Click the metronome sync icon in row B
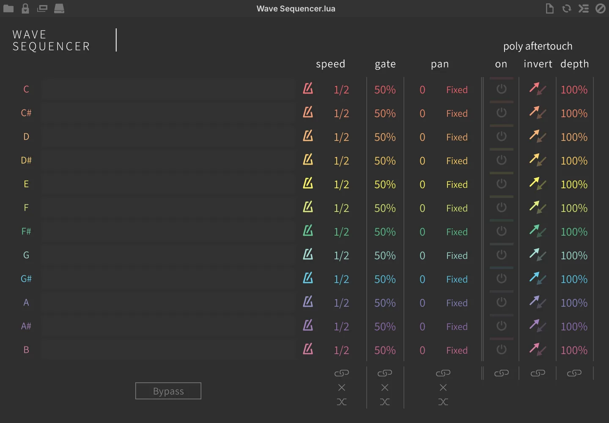The height and width of the screenshot is (423, 609). click(x=308, y=349)
